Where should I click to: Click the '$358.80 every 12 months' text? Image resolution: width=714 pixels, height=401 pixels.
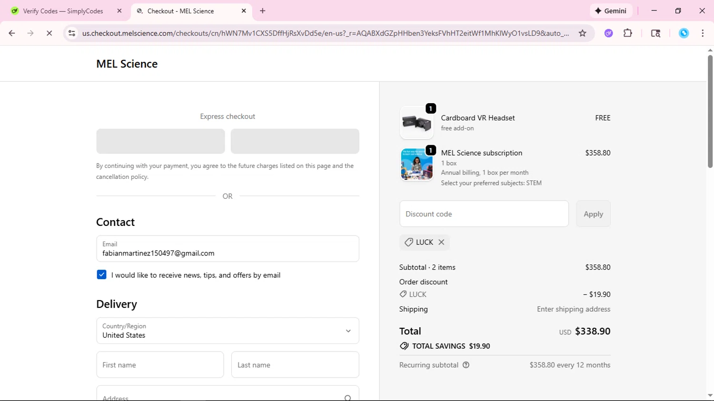coord(570,365)
